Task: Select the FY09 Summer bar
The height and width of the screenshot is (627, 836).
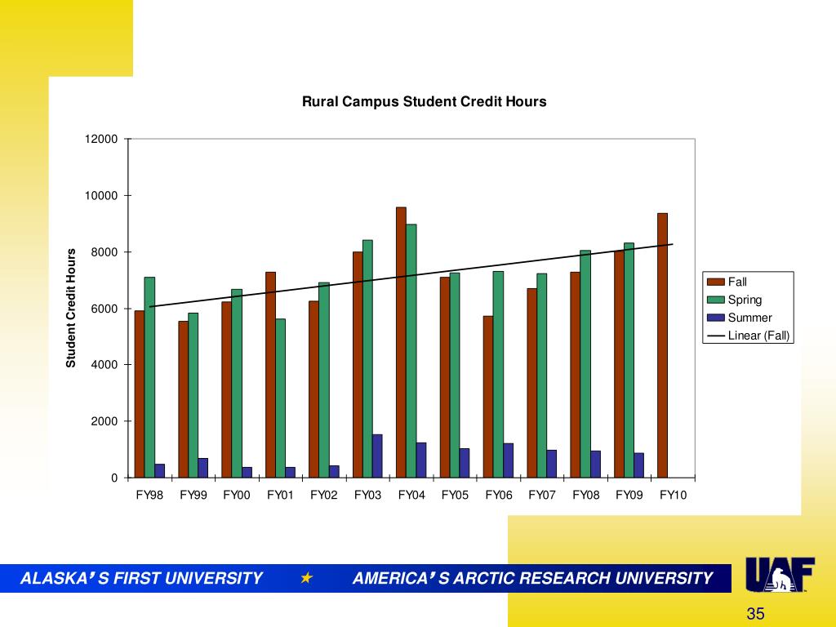Action: point(638,465)
